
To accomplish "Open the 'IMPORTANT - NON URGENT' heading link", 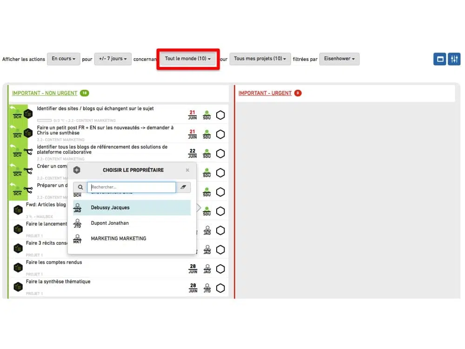I will tap(45, 93).
